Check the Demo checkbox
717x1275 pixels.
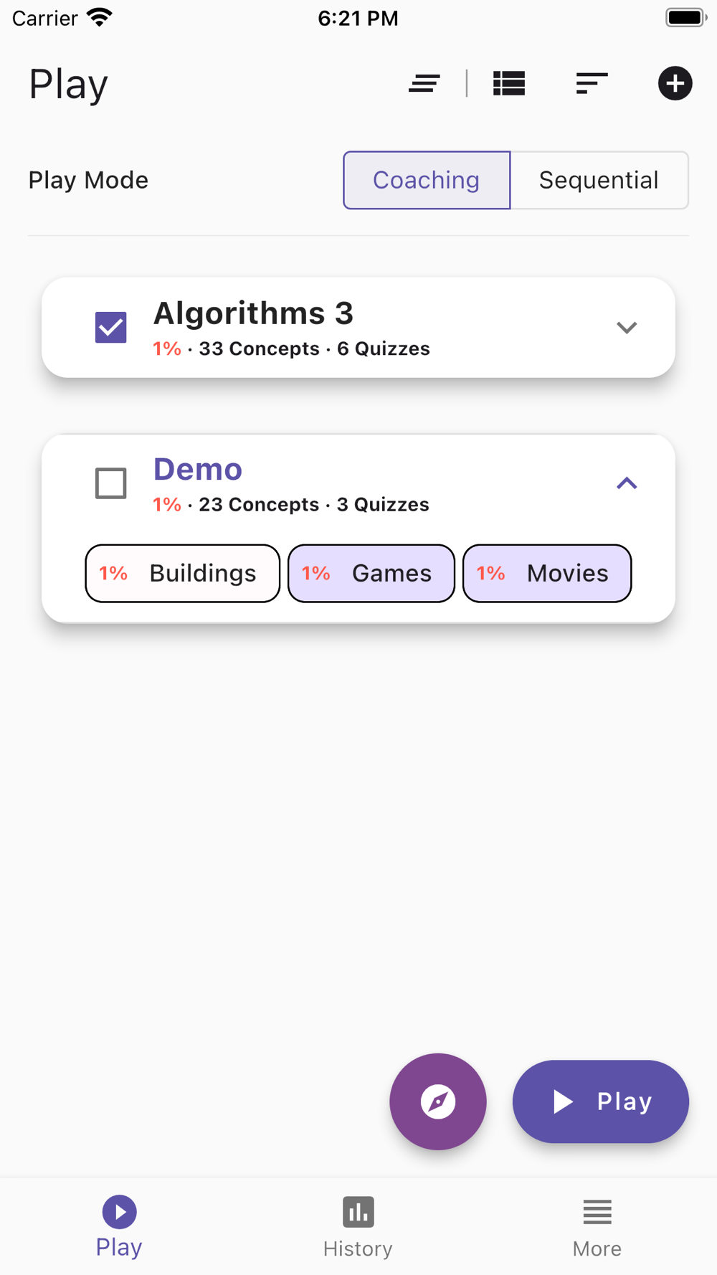tap(111, 483)
